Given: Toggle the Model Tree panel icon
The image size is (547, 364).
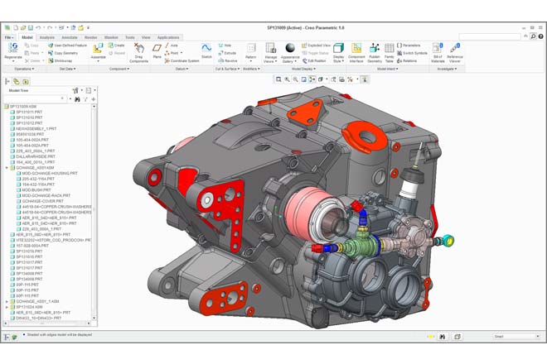Looking at the screenshot, I should [7, 82].
